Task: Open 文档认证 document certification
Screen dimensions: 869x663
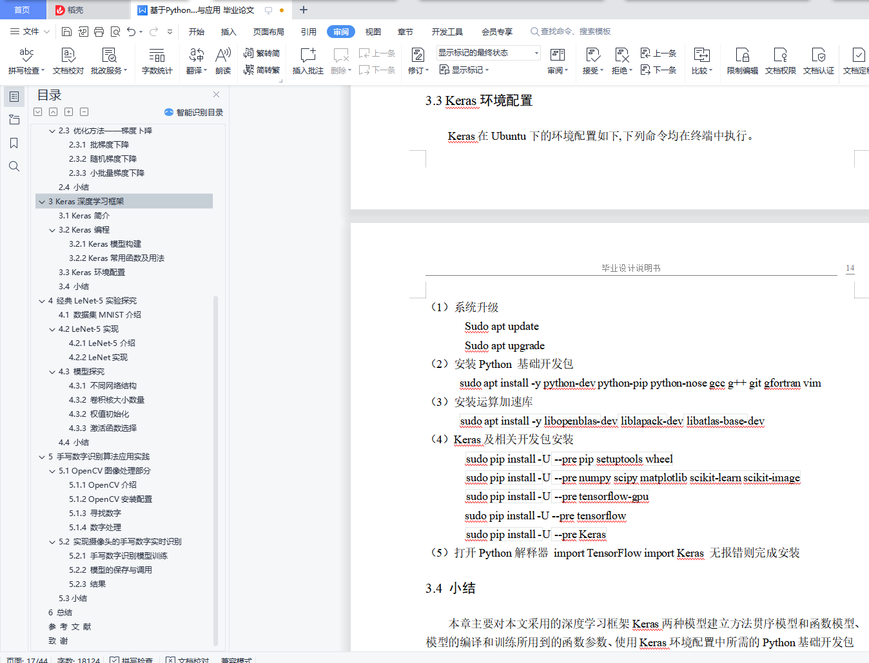Action: click(x=819, y=61)
